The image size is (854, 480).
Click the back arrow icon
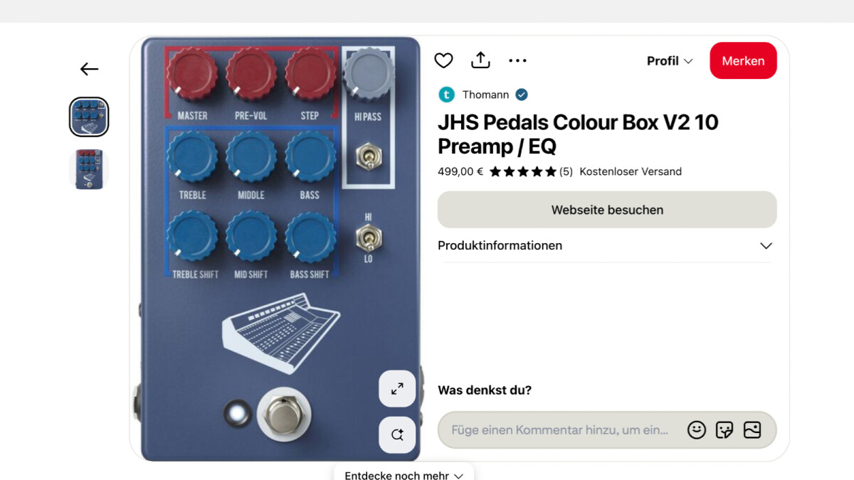point(89,69)
